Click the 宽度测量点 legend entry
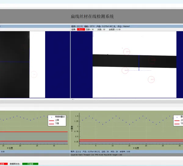The width and height of the screenshot is (183, 166). coord(58,117)
